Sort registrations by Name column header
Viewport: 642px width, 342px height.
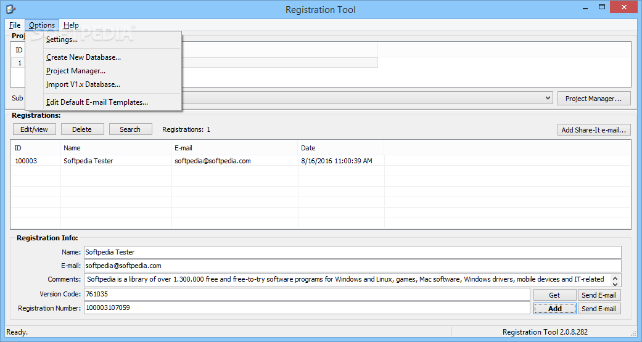click(x=116, y=148)
